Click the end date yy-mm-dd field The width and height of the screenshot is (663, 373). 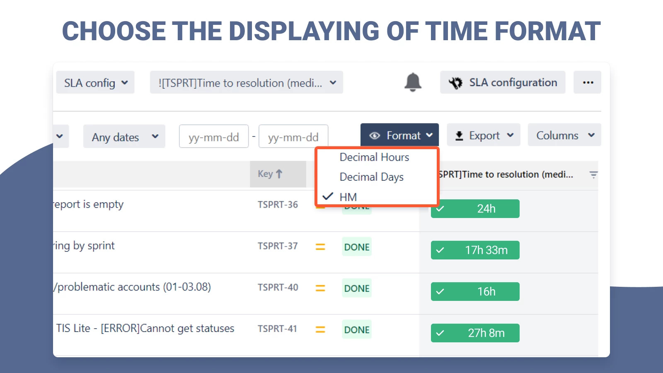[293, 136]
